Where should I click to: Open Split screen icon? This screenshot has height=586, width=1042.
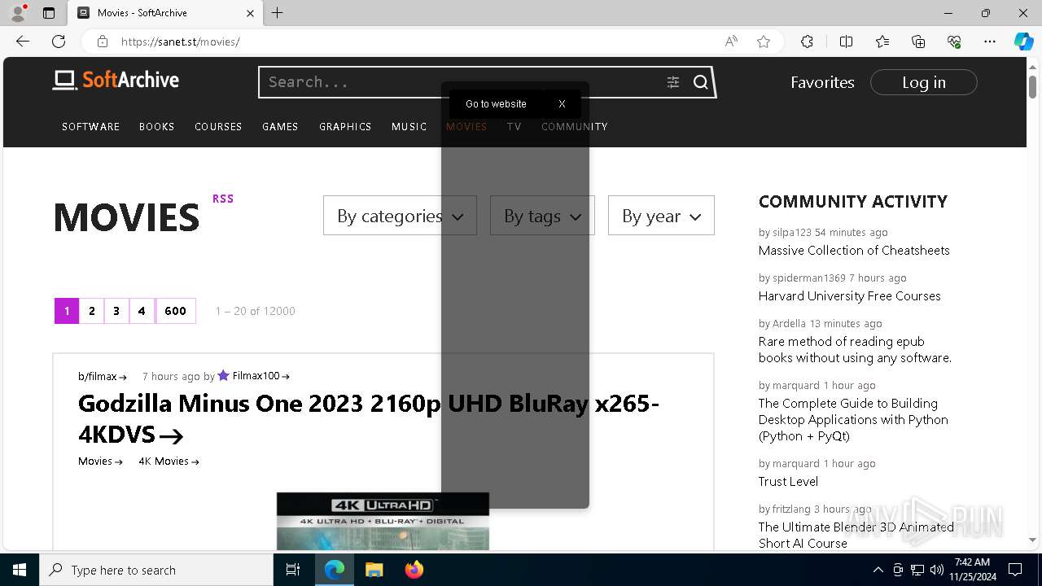[x=846, y=42]
